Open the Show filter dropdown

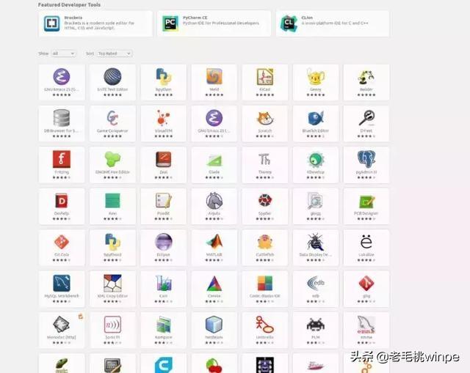point(63,53)
